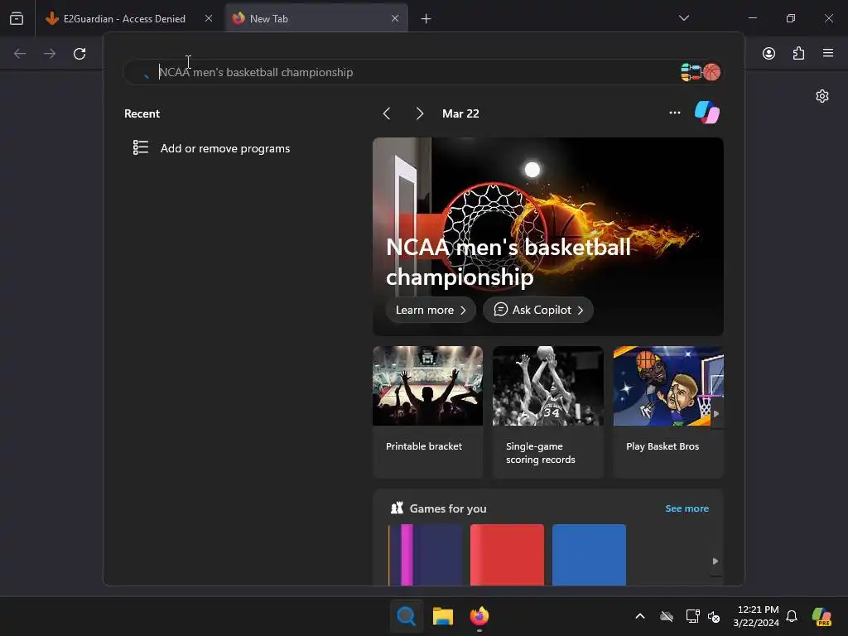
Task: Open the Firefox View tabs list icon
Action: pos(17,18)
